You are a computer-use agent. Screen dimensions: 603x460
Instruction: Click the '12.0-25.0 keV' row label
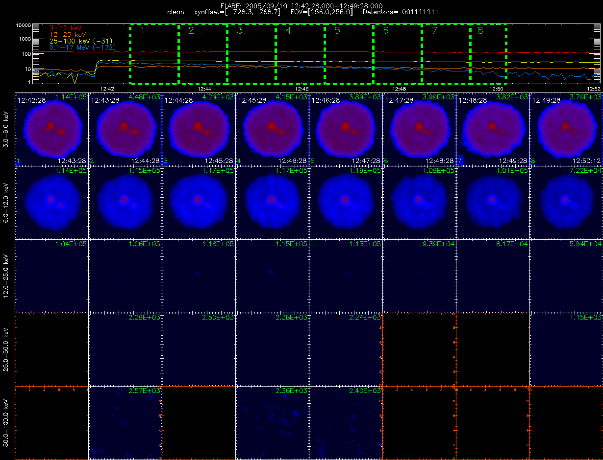[x=5, y=276]
